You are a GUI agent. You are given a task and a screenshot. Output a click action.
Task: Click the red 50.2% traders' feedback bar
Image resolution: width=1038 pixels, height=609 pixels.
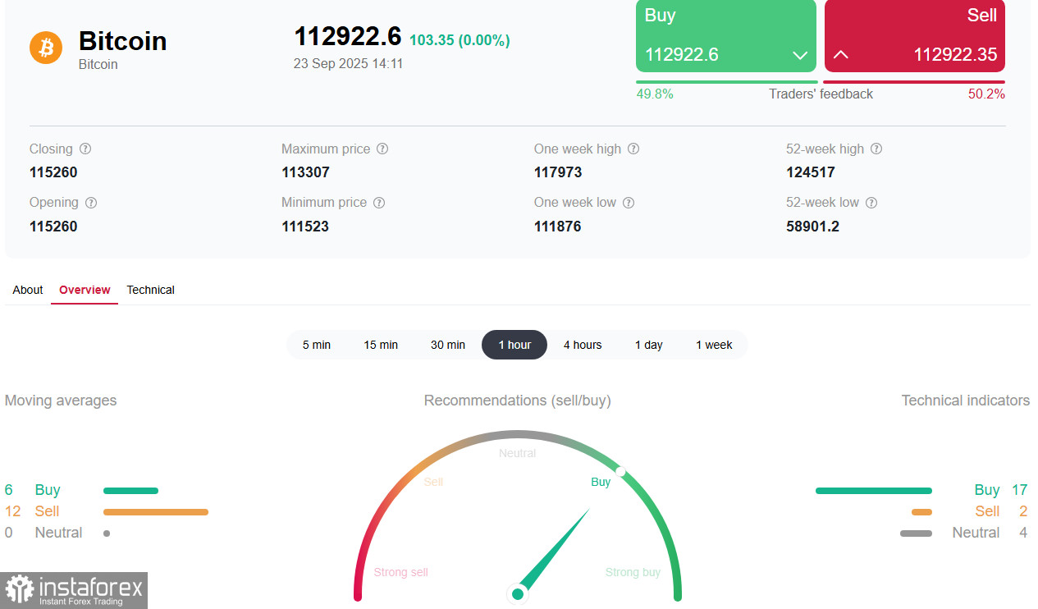tap(914, 82)
